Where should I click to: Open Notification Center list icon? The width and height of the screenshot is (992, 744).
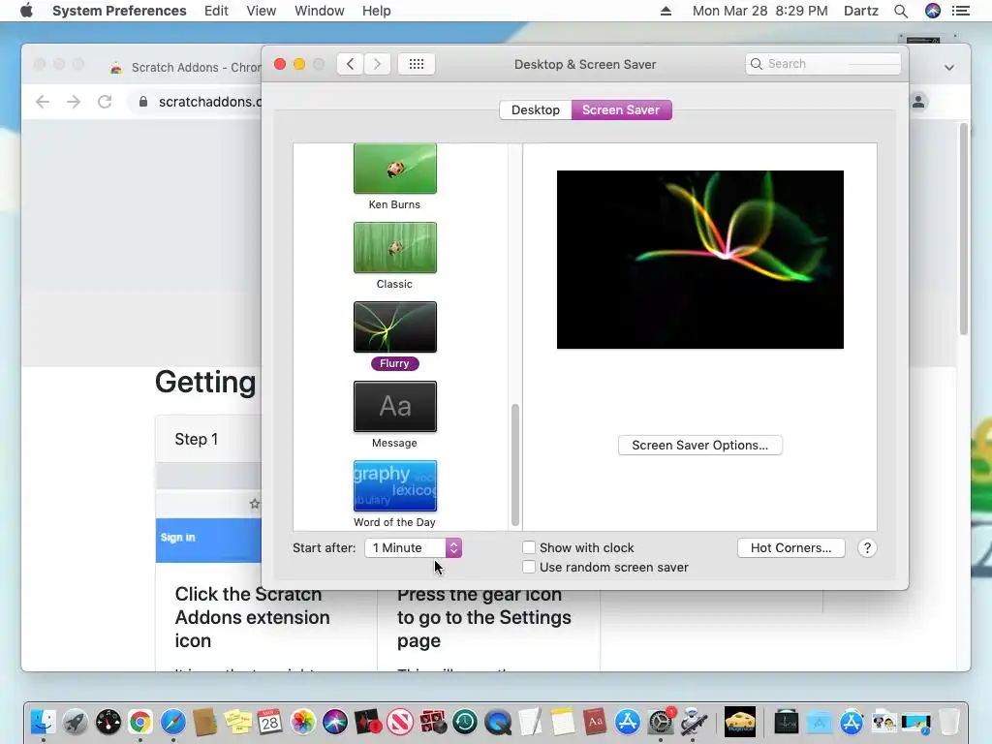coord(961,11)
